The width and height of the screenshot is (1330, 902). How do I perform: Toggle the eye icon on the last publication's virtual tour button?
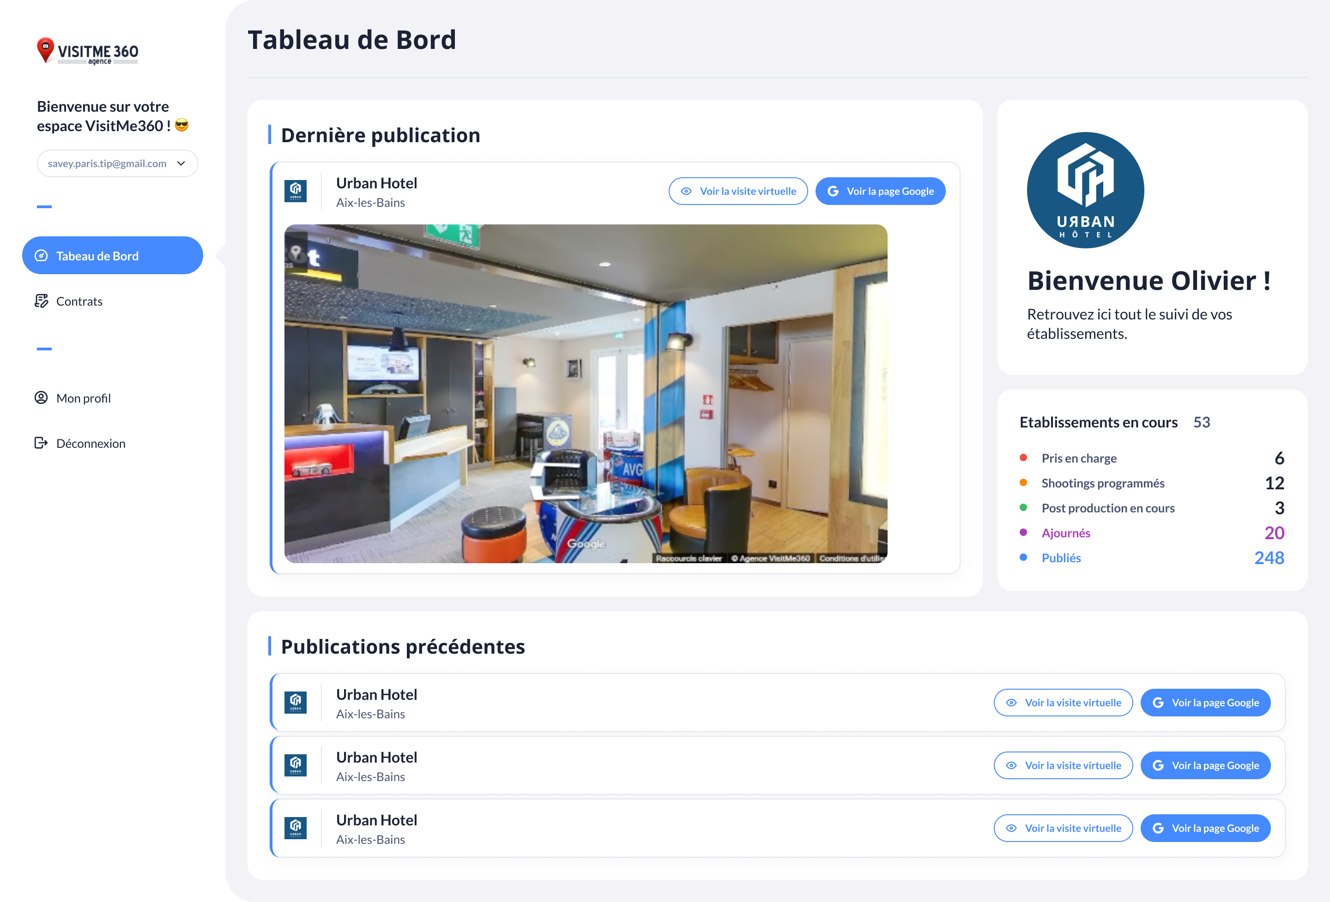1011,828
